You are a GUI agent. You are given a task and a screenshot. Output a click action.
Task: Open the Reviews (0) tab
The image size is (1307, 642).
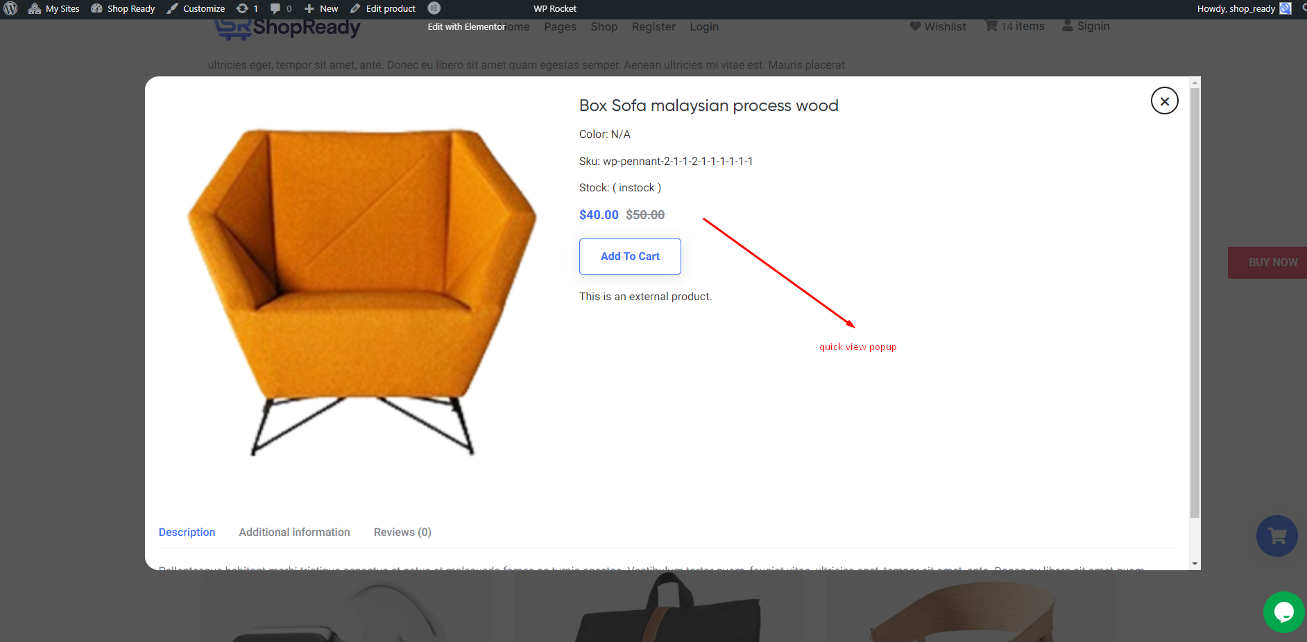(x=402, y=532)
